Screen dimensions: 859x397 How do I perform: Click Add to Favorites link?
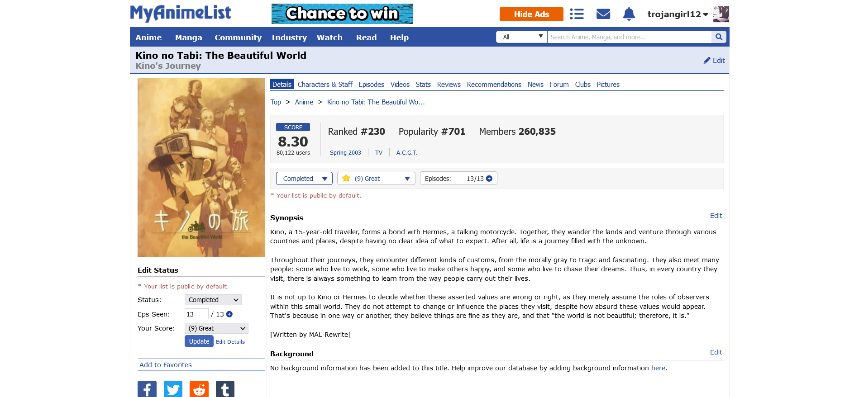tap(166, 365)
